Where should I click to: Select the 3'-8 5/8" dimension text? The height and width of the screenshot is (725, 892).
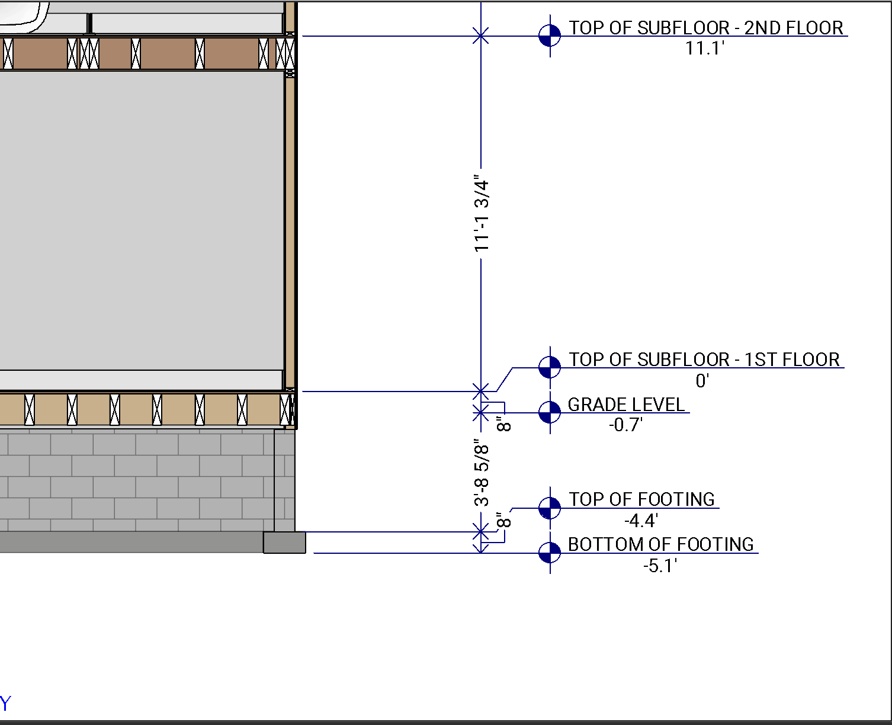pyautogui.click(x=482, y=473)
